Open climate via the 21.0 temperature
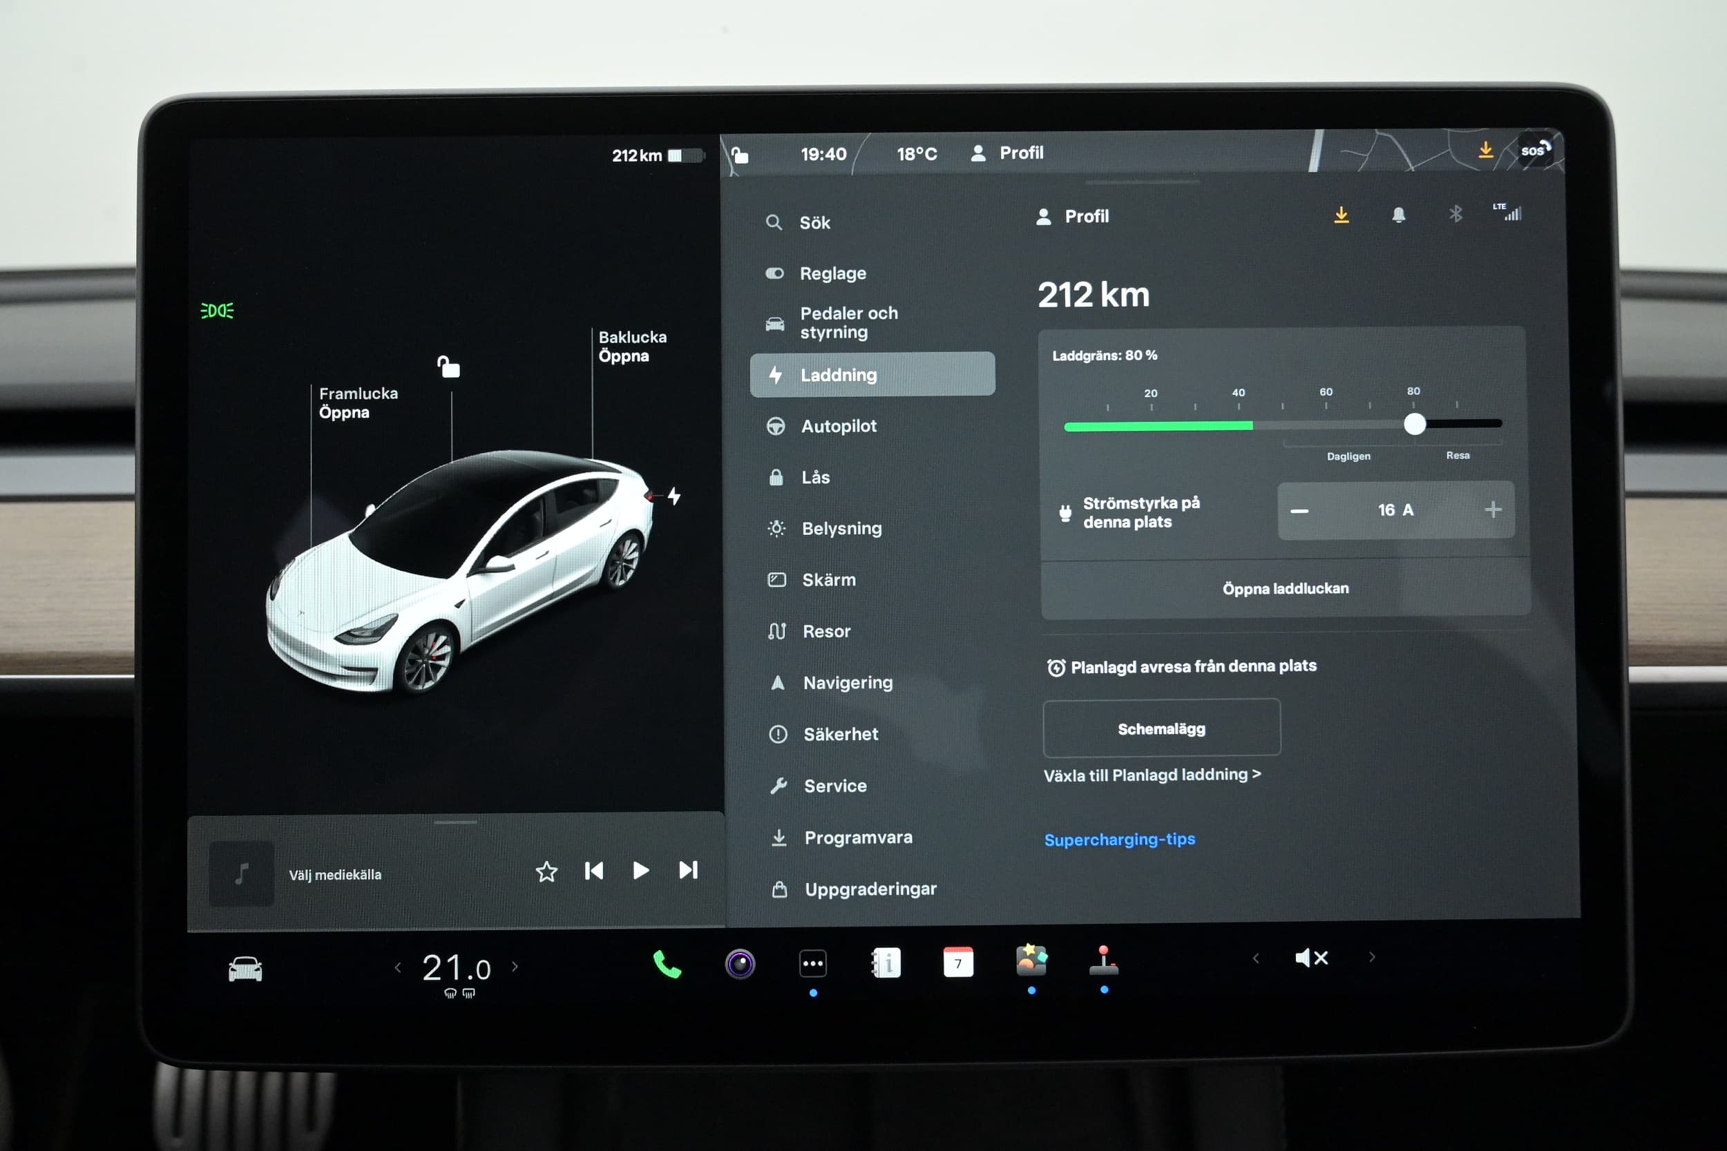Image resolution: width=1727 pixels, height=1151 pixels. coord(456,969)
